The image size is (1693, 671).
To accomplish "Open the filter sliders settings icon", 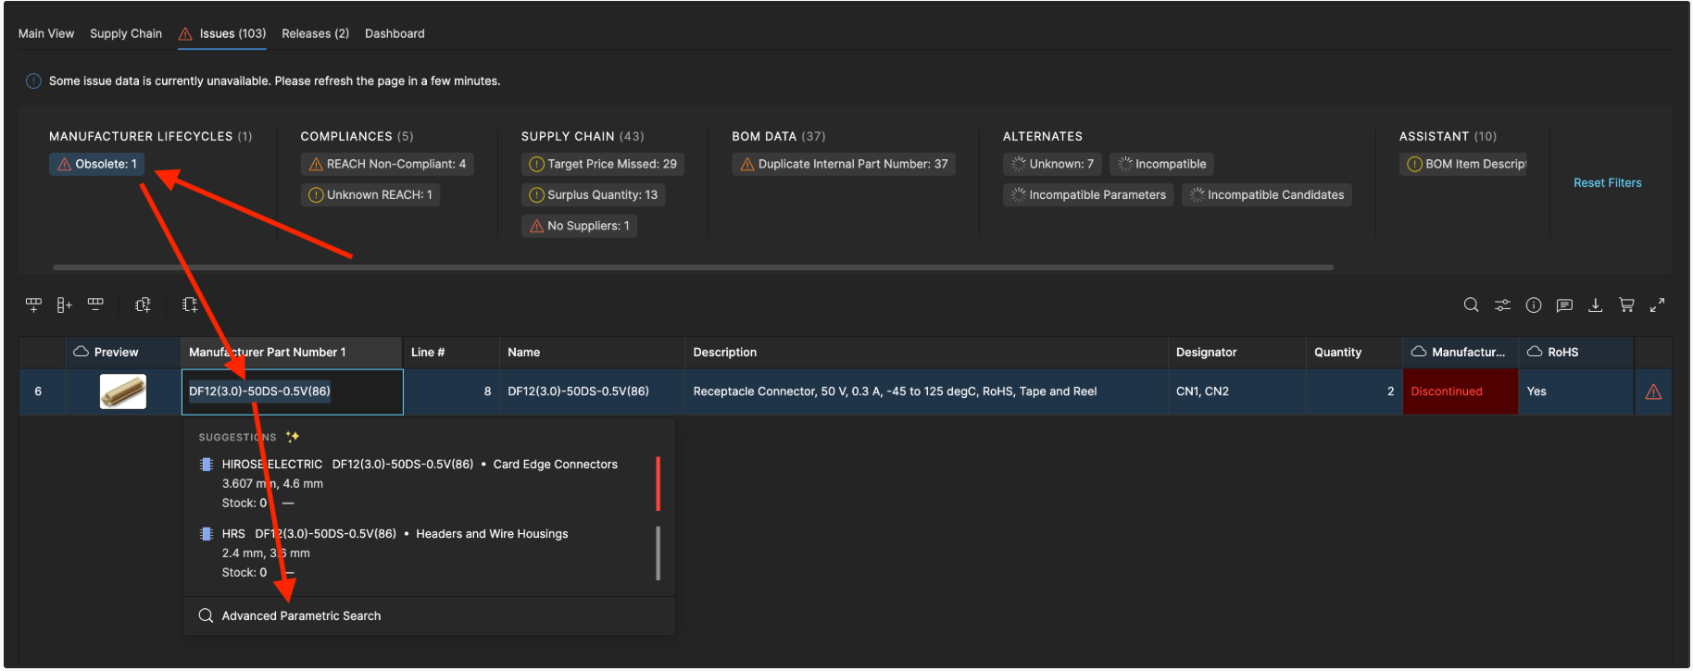I will [x=1502, y=304].
